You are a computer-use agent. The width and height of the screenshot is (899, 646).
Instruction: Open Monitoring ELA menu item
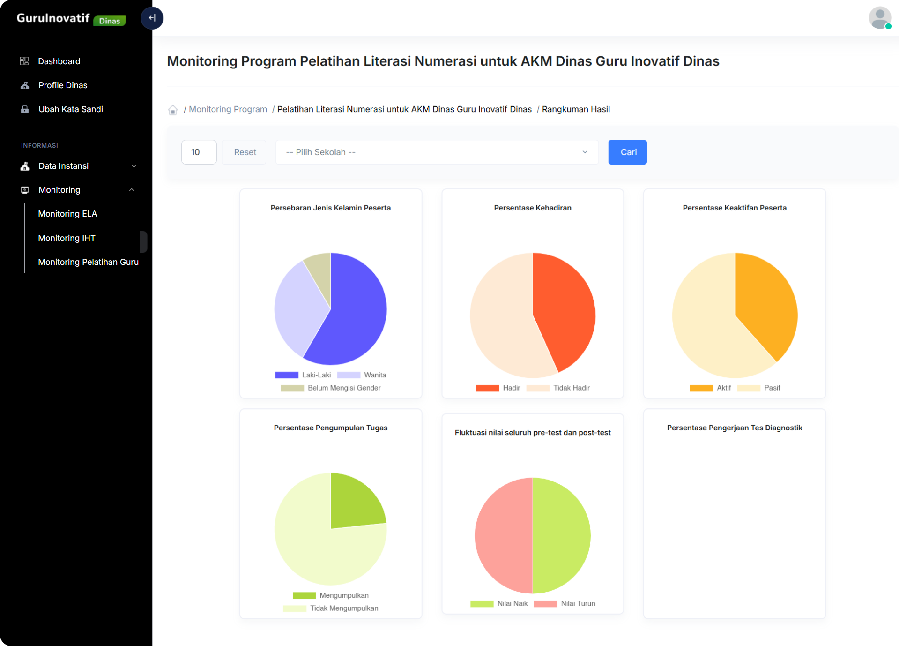coord(67,214)
